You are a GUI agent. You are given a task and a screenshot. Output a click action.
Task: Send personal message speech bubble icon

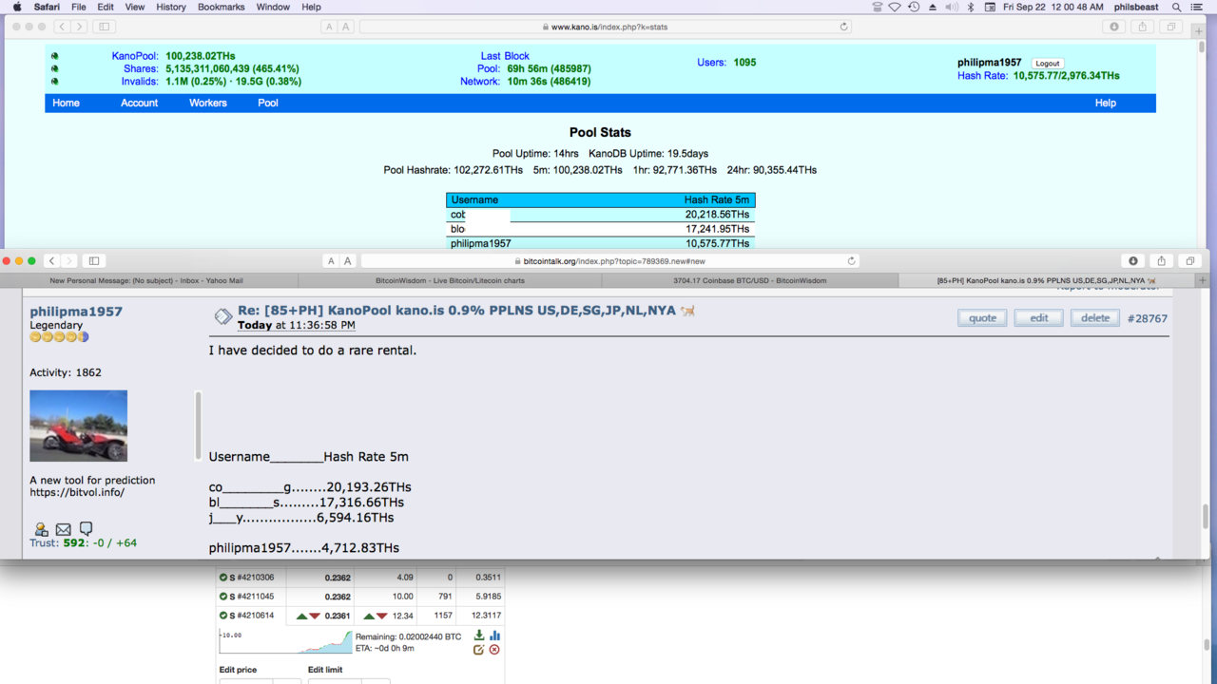pos(87,529)
